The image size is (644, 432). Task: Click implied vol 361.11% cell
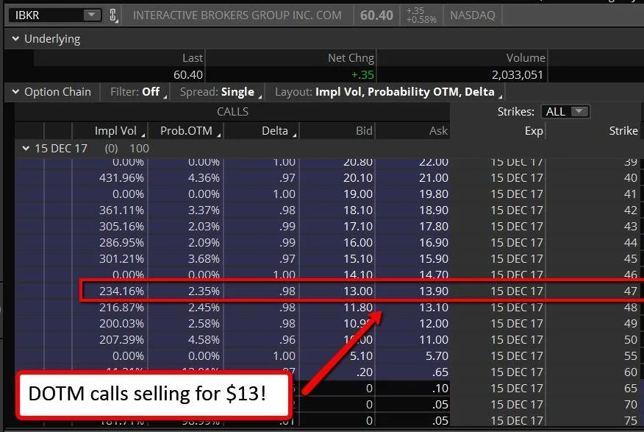point(121,210)
